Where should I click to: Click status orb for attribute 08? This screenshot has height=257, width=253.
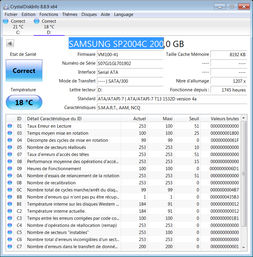tap(10, 161)
